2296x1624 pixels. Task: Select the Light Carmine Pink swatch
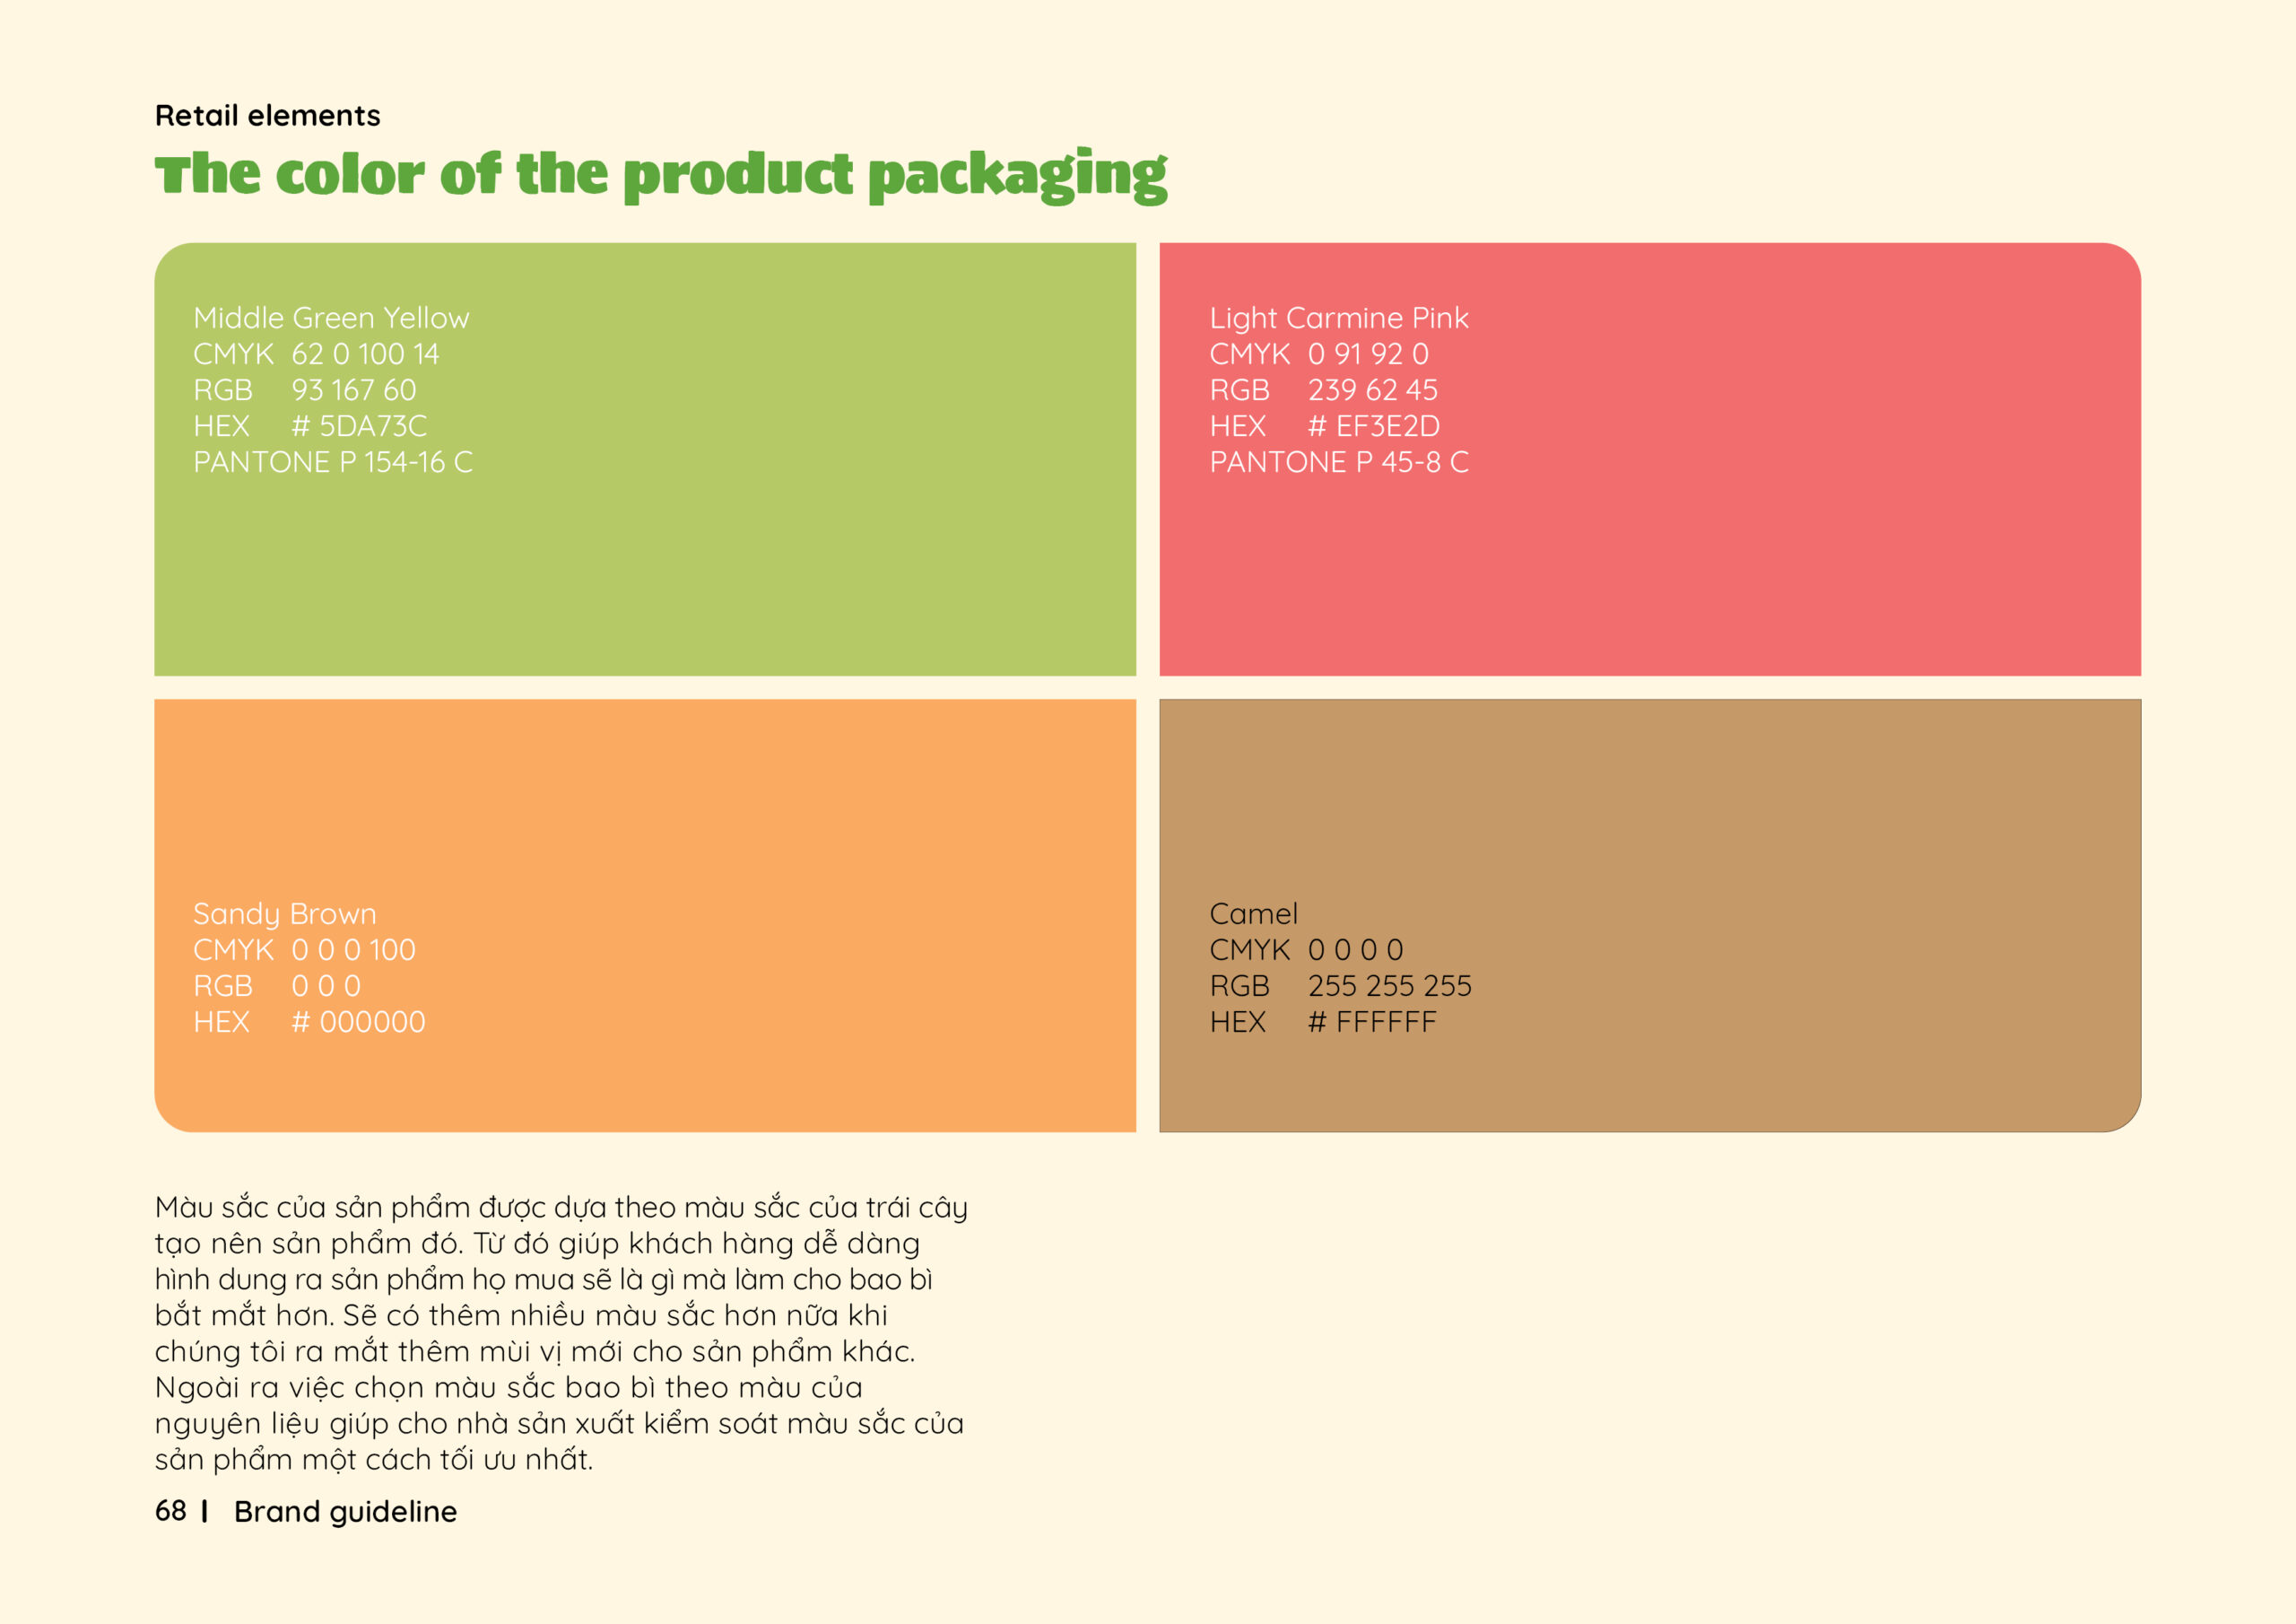point(1650,459)
